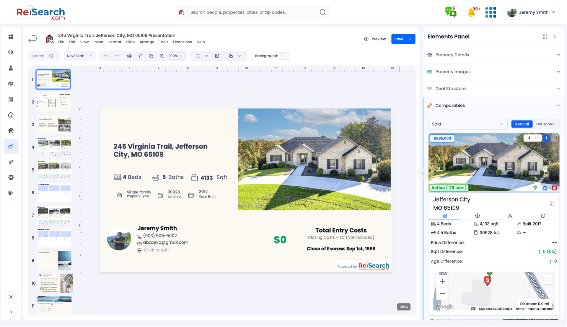Select the Vertical layout toggle
Screen dimensions: 567x327
522,124
